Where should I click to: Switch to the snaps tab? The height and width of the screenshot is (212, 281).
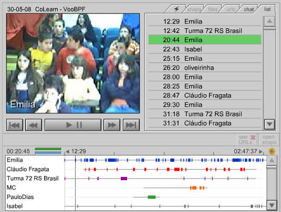click(x=194, y=9)
